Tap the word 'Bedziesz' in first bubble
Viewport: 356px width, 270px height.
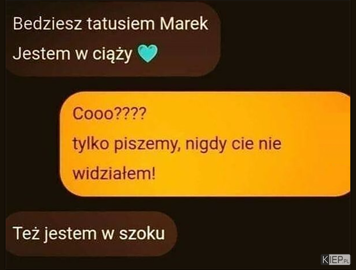(x=47, y=24)
